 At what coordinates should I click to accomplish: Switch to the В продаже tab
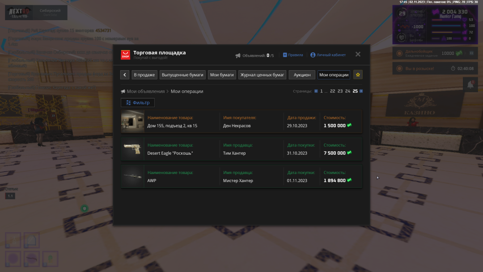144,75
